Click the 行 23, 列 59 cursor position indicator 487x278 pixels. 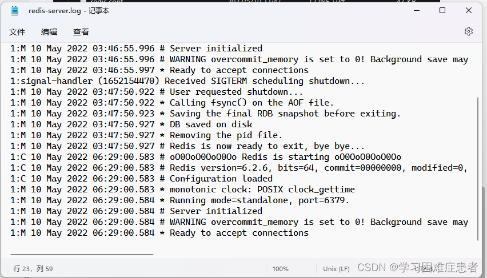[x=33, y=268]
